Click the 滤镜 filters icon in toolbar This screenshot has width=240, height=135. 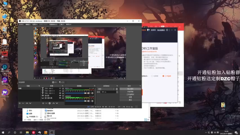(x=62, y=82)
